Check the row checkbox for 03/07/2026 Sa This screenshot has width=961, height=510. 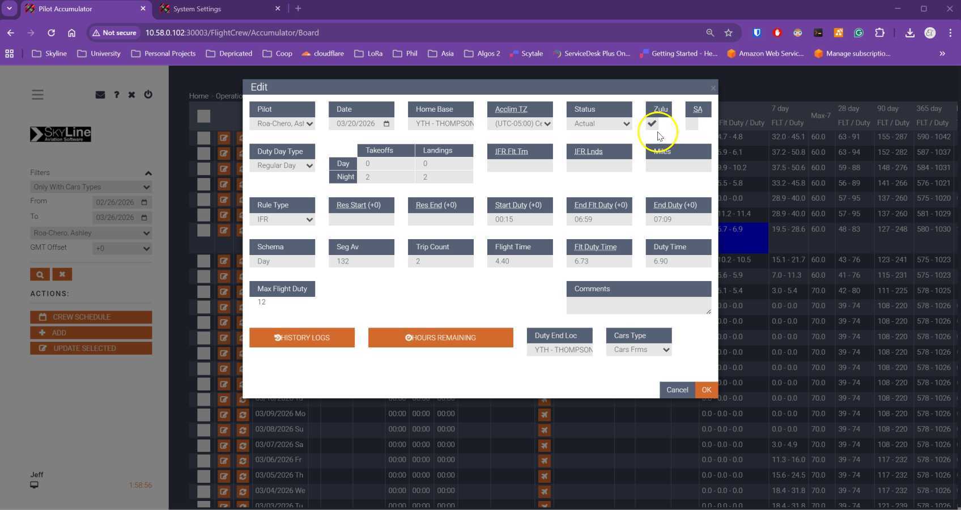(x=203, y=445)
